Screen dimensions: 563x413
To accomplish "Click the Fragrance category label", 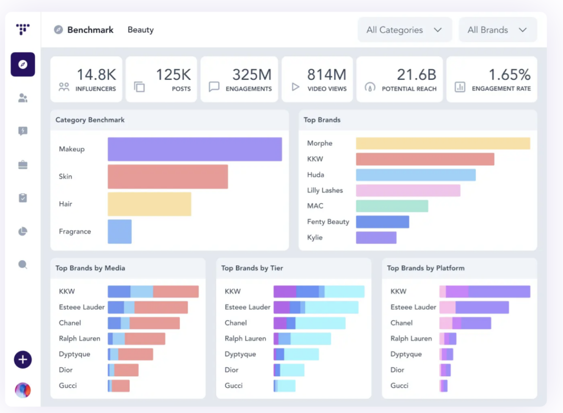I will point(75,232).
